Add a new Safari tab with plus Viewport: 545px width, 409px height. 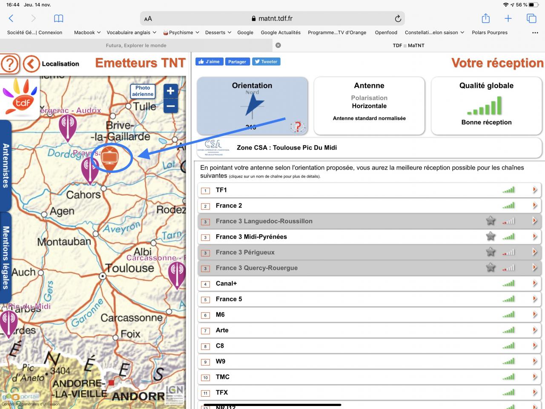(x=508, y=18)
